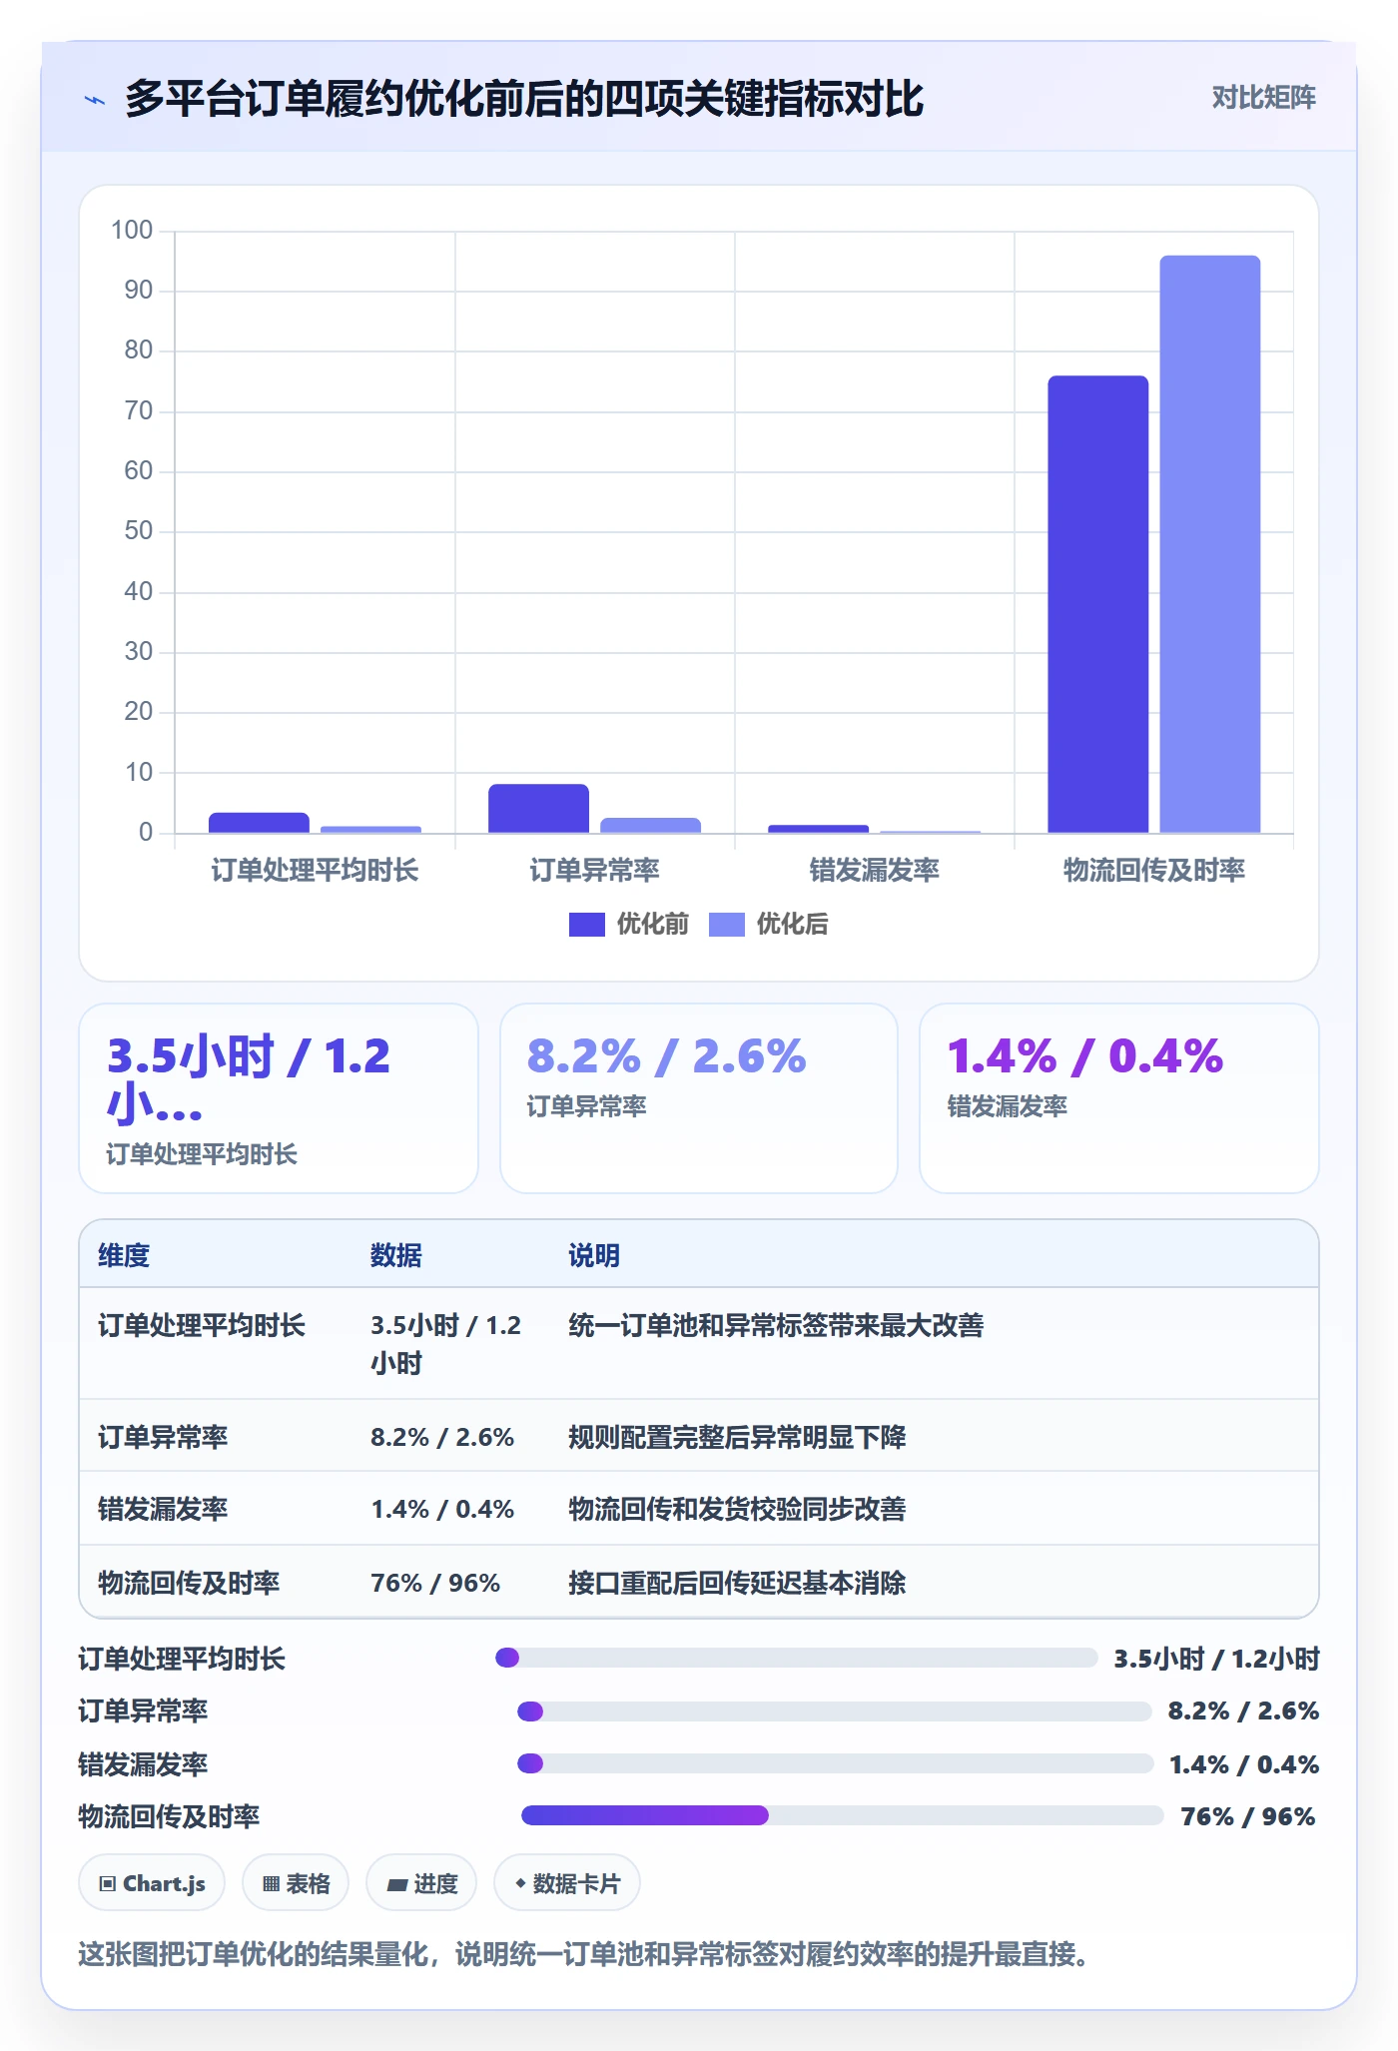The image size is (1398, 2051).
Task: Click the bar icon in 进度 chip
Action: point(397,1885)
